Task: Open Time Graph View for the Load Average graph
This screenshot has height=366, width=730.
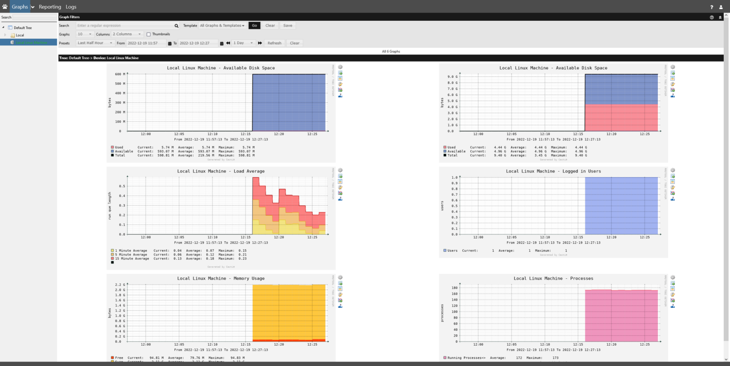Action: pos(340,176)
